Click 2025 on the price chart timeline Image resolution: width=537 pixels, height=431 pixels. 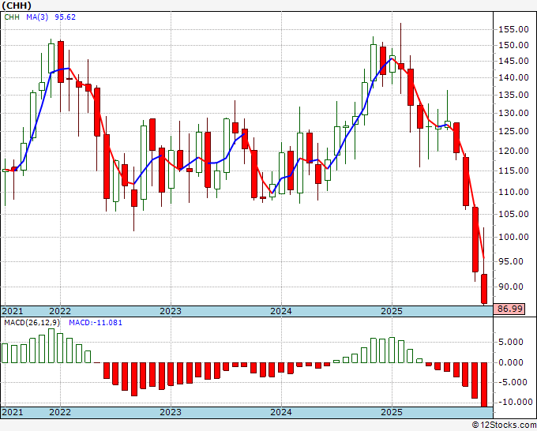392,311
